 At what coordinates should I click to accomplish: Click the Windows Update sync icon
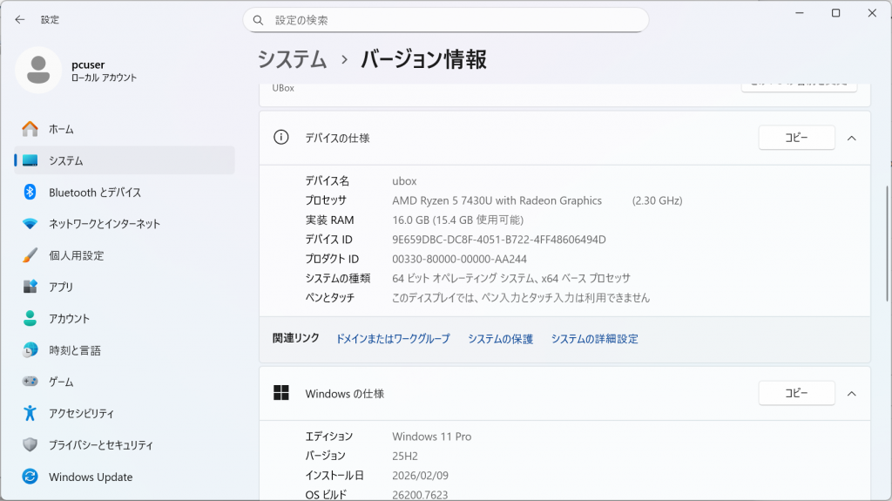click(30, 477)
